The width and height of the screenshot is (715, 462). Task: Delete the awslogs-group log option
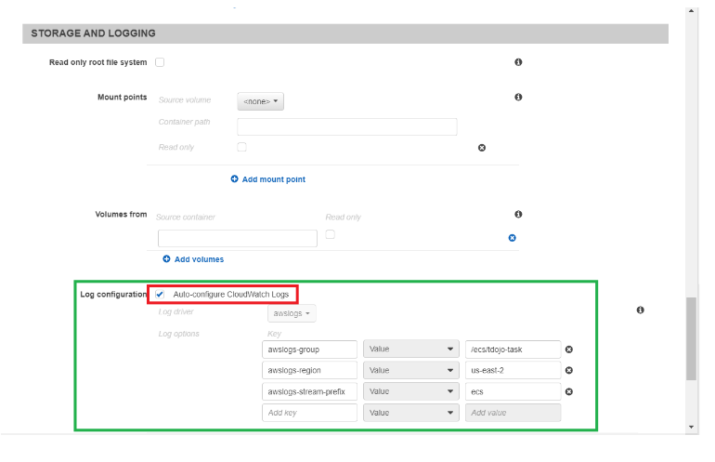pos(569,350)
